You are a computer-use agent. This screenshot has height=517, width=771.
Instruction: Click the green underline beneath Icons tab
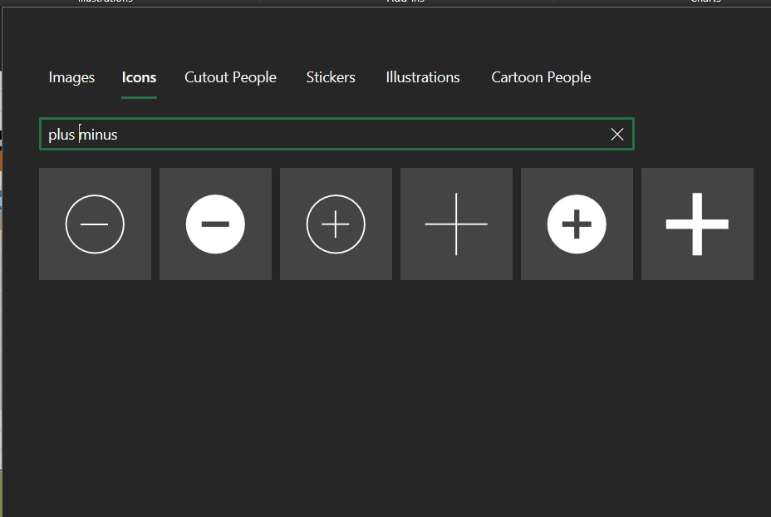click(139, 97)
